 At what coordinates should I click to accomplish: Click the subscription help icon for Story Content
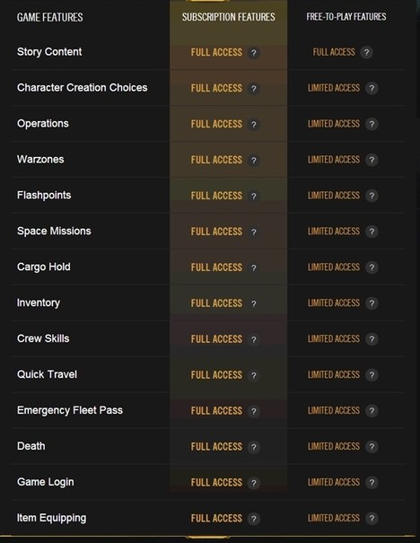tap(254, 53)
